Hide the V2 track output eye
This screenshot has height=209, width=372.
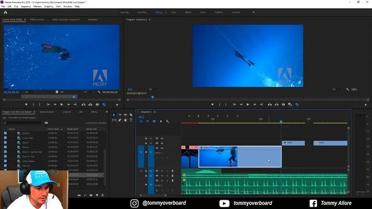point(162,143)
